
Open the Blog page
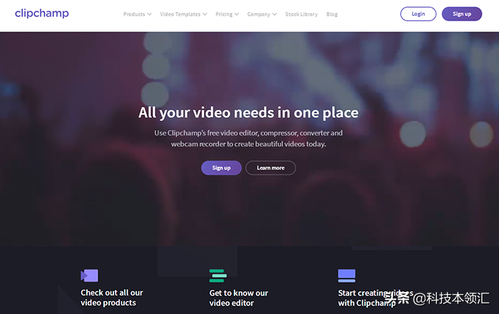tap(332, 14)
